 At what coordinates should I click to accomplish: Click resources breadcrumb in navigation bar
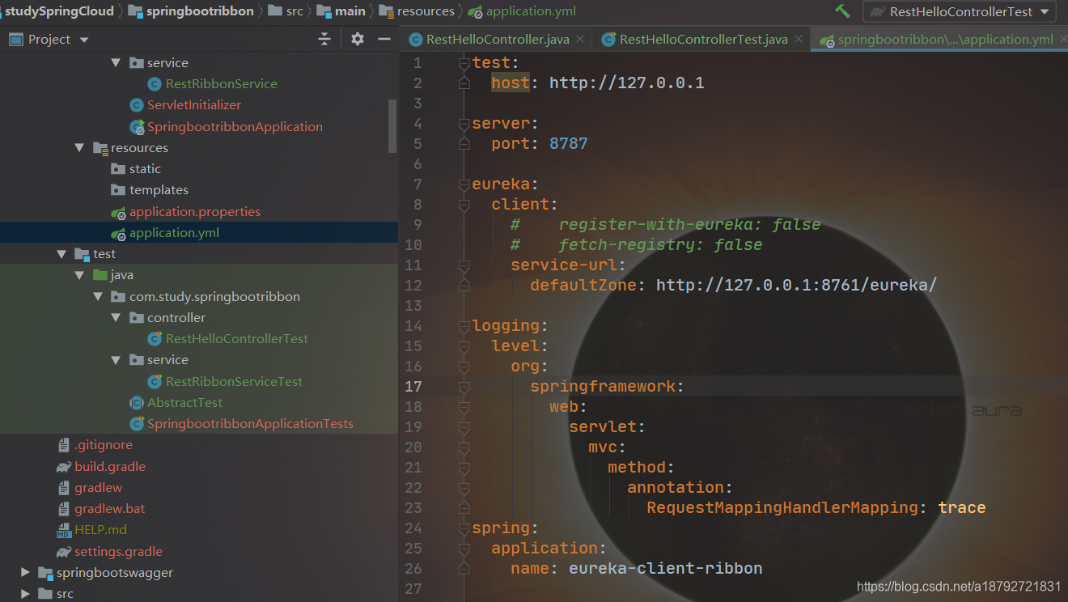[x=417, y=11]
